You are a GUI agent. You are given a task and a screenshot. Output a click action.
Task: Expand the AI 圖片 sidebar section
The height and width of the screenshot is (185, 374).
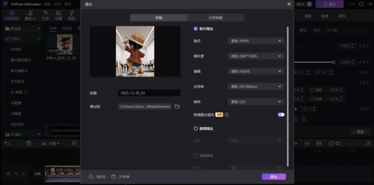(39, 135)
